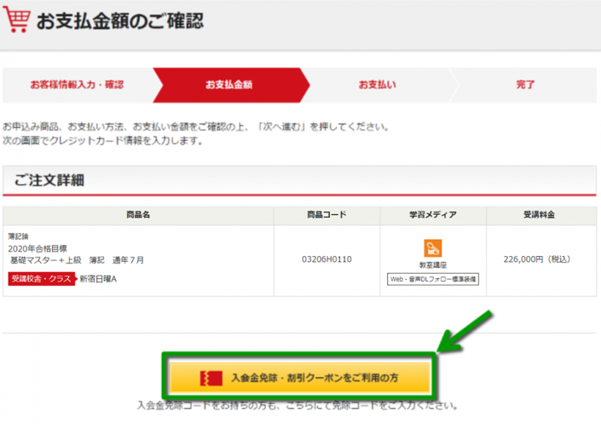Click the 商品コード column header
Image resolution: width=601 pixels, height=424 pixels.
point(327,215)
